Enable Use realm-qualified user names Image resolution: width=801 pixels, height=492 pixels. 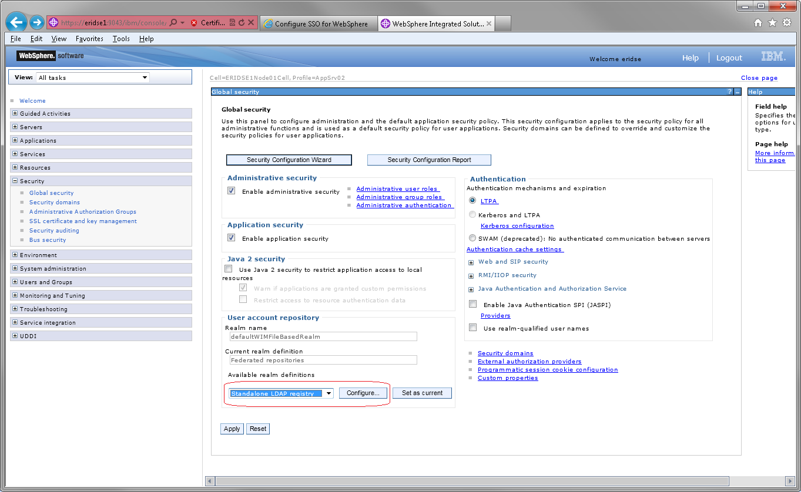(x=472, y=328)
